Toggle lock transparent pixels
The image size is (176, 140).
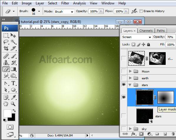click(x=133, y=45)
